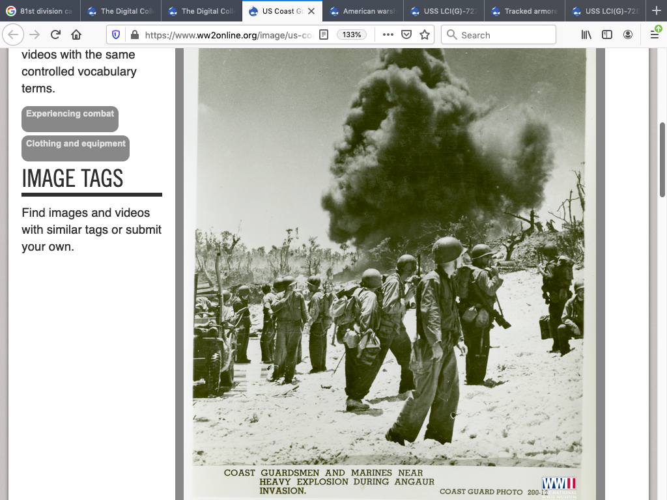Toggle reader view for page
Image resolution: width=667 pixels, height=500 pixels.
coord(324,35)
